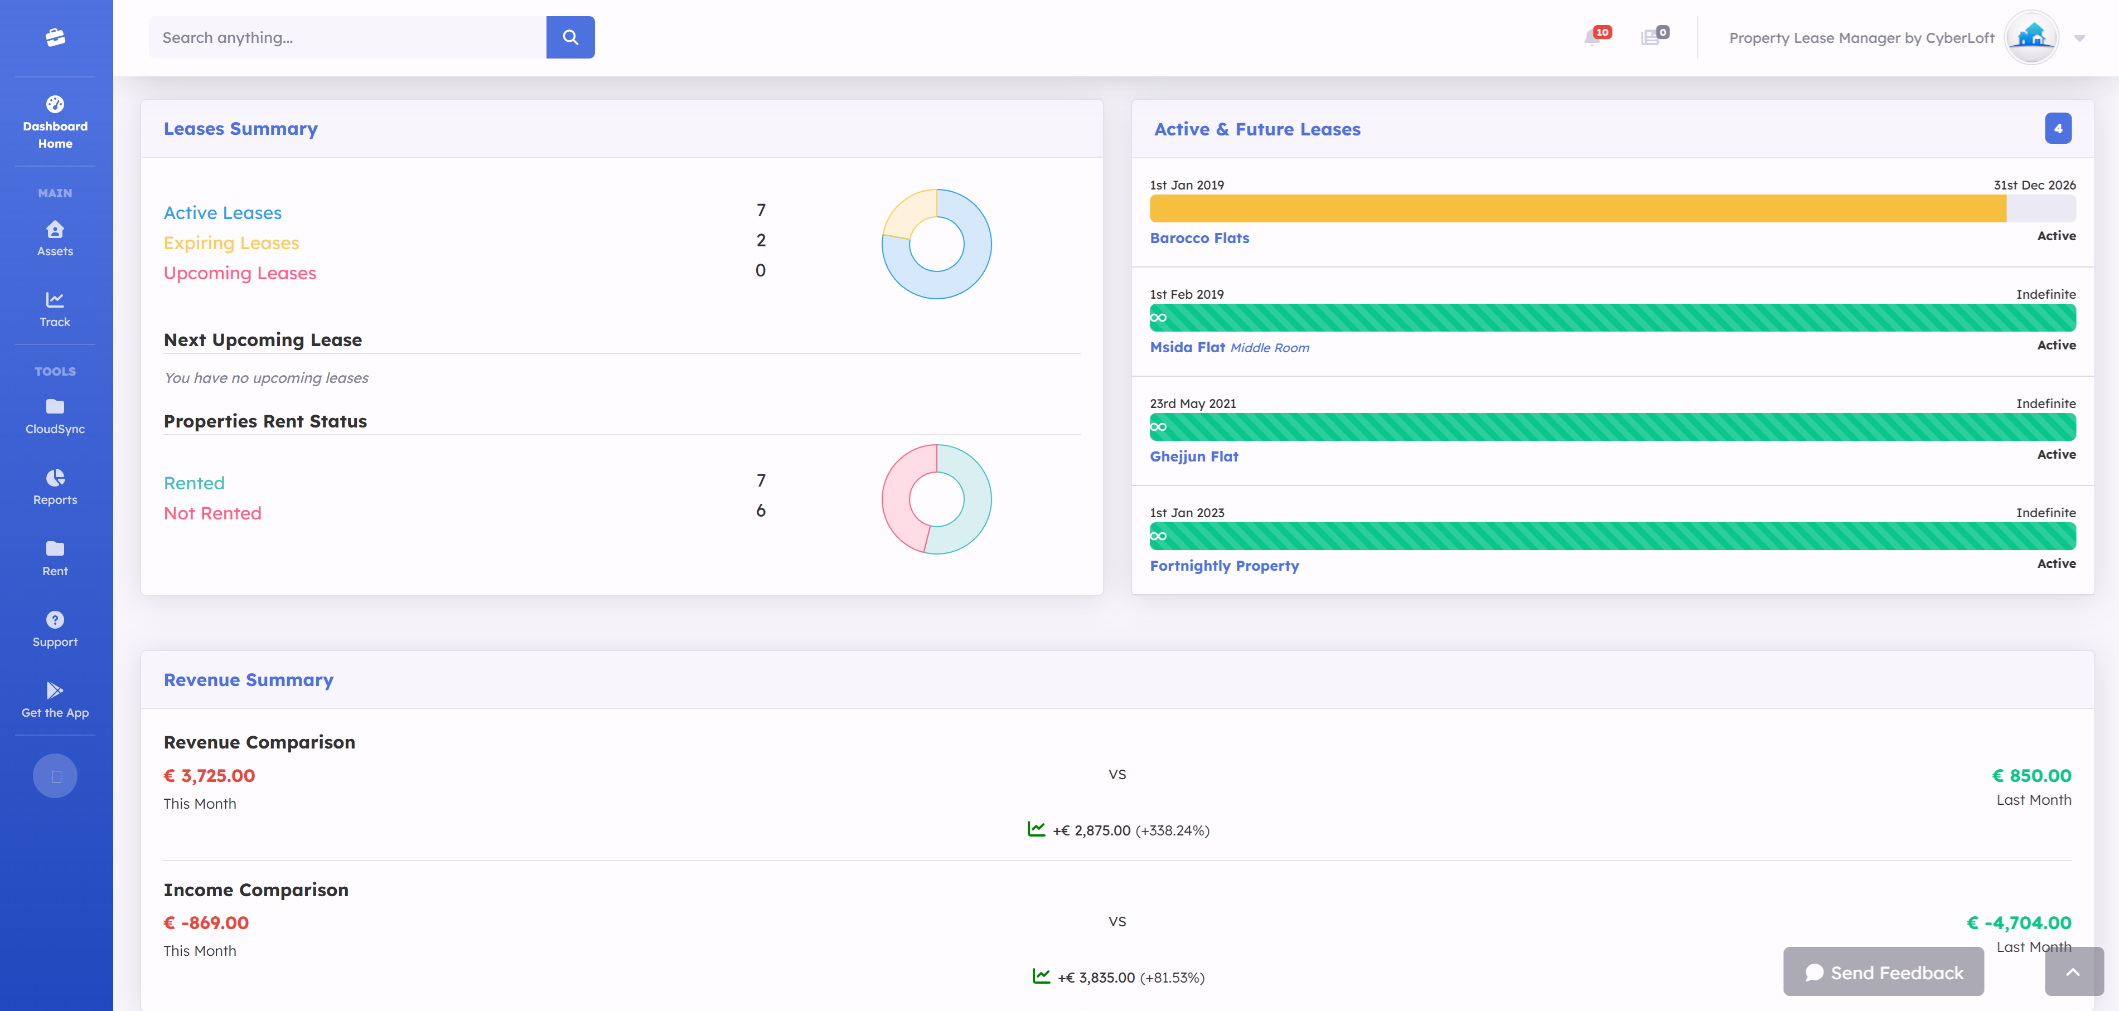The height and width of the screenshot is (1011, 2119).
Task: Click the rent status donut chart
Action: point(936,499)
